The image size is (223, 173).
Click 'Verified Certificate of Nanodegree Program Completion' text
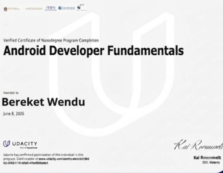[51, 41]
